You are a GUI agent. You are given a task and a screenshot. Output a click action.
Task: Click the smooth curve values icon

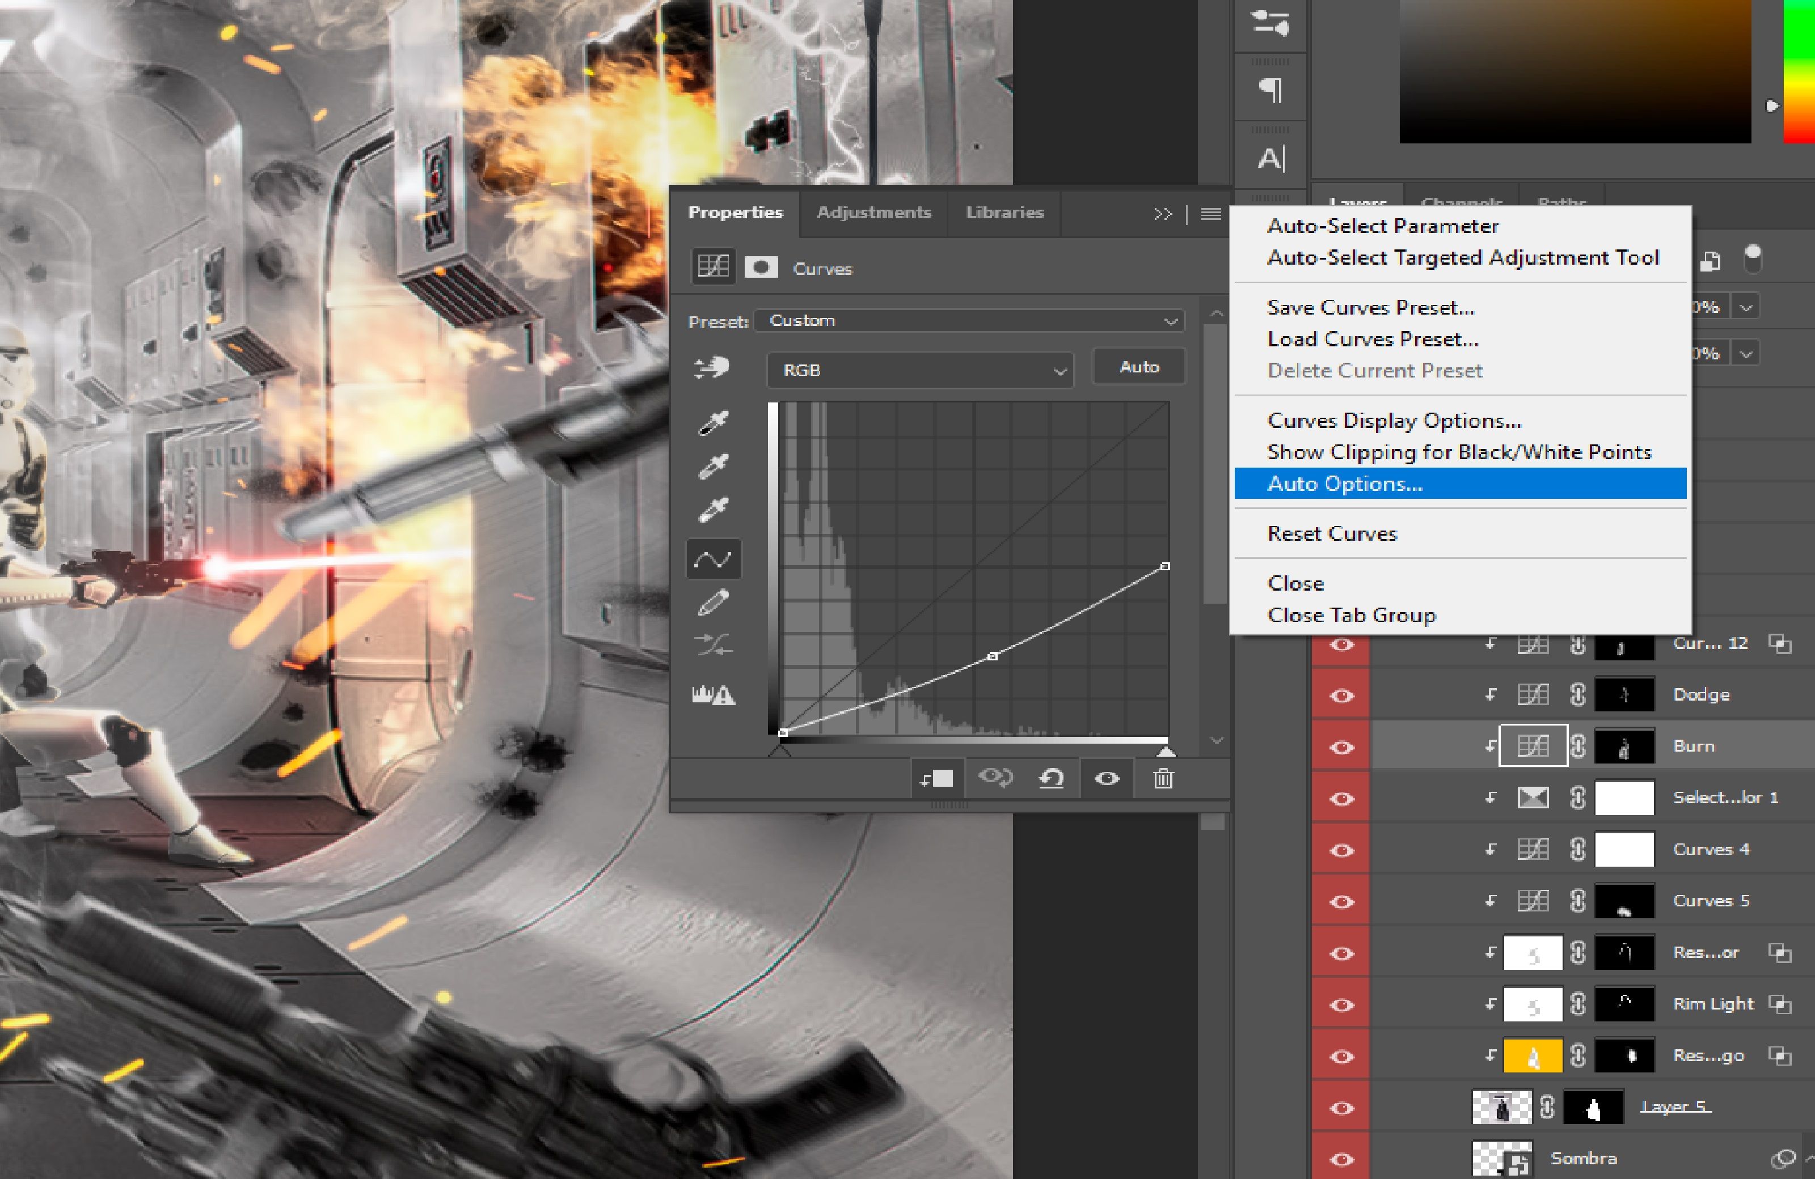tap(713, 646)
